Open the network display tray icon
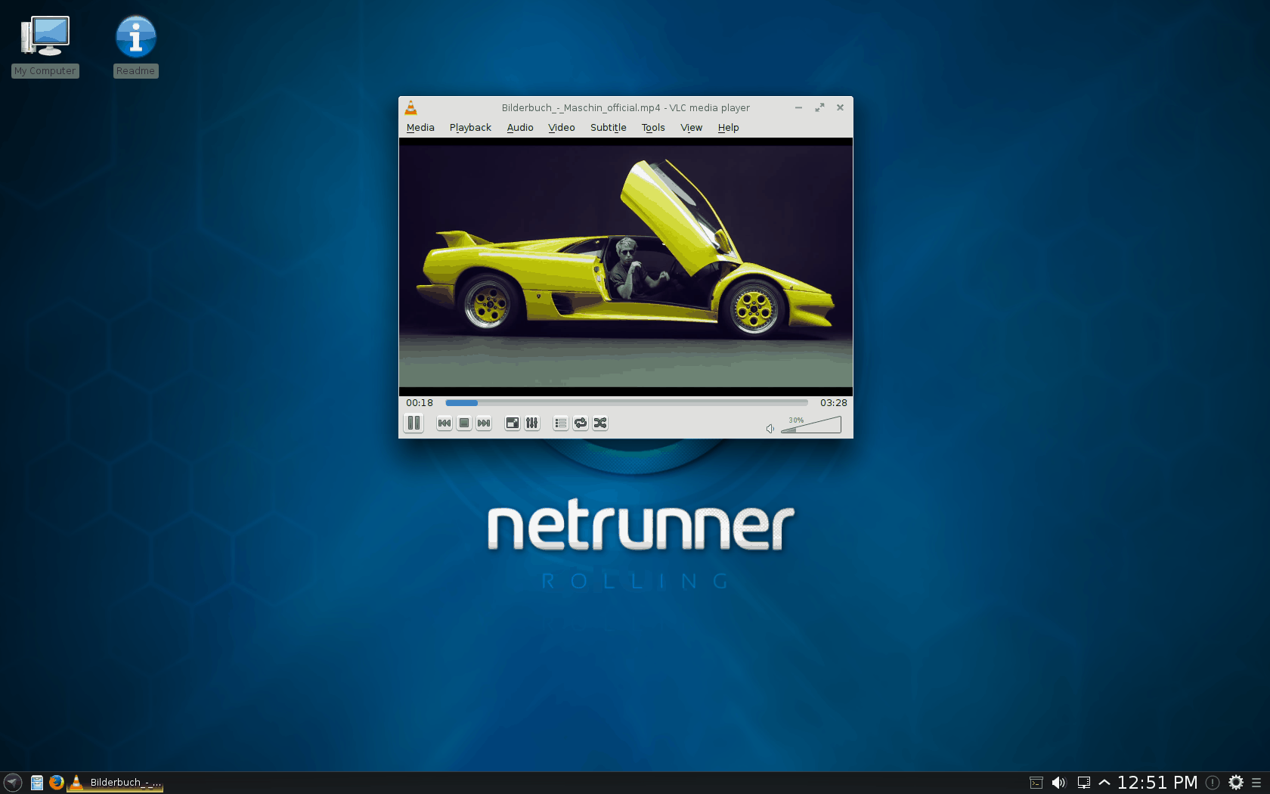 click(1083, 783)
